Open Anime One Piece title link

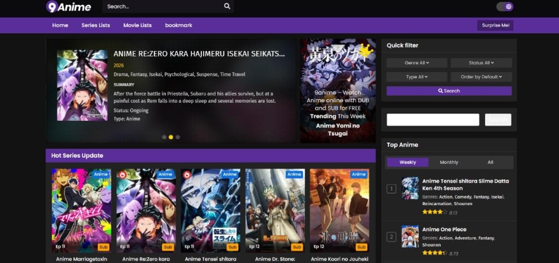pos(444,230)
